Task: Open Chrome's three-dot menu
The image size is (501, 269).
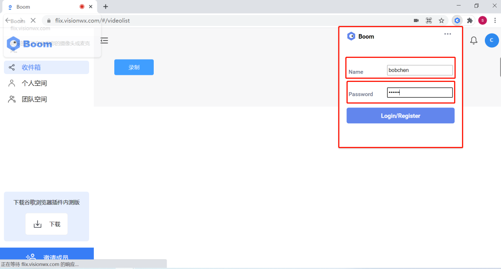Action: coord(495,20)
